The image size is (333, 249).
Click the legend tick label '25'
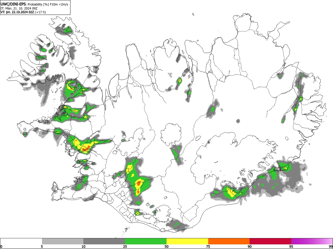click(x=125, y=246)
